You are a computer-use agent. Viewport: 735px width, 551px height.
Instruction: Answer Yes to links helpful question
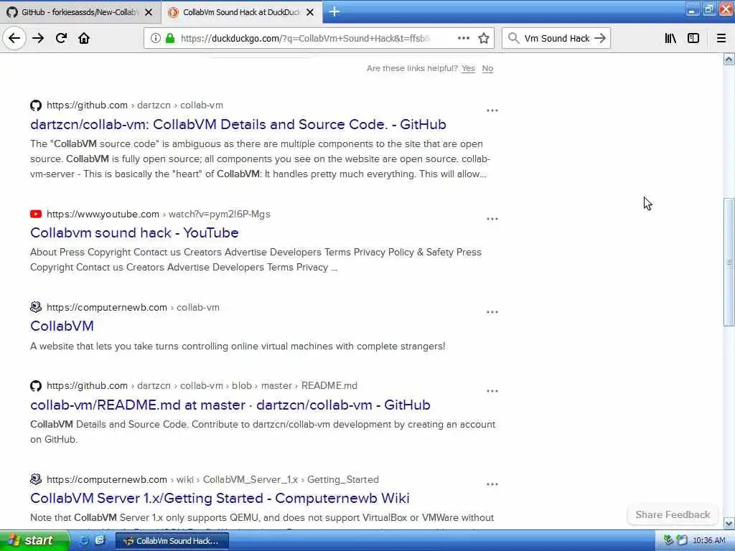pos(468,68)
